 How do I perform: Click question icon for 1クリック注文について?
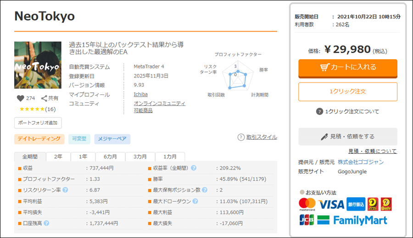(319, 111)
